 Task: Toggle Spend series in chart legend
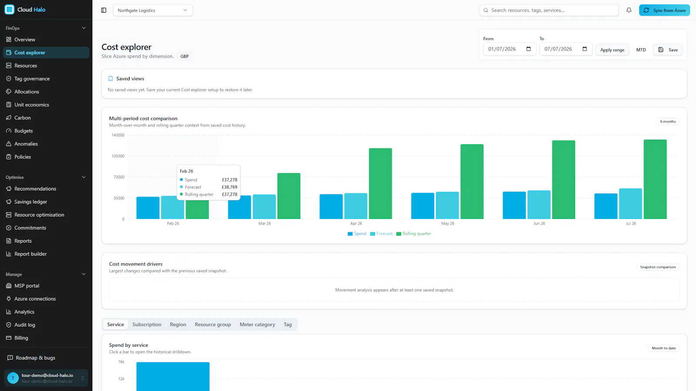(x=357, y=234)
